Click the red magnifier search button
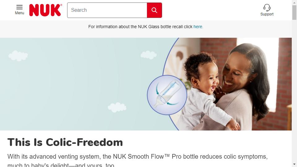 (154, 10)
